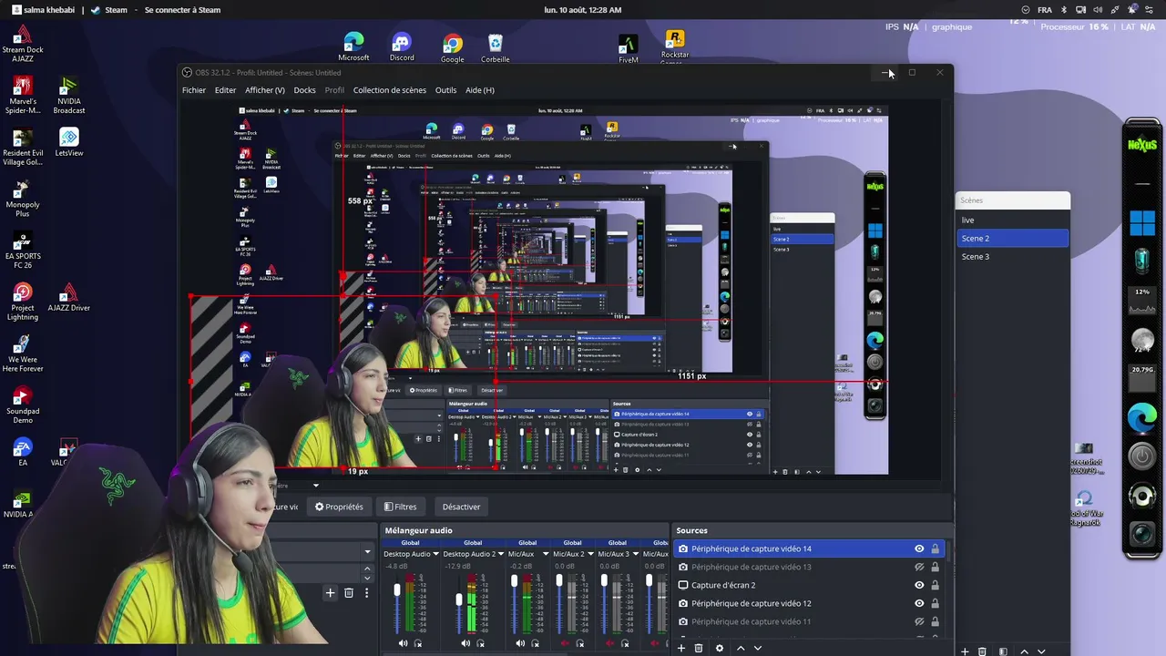Screen dimensions: 1166x656
Task: Show the Périphérique de capture vidéo 11 source
Action: pyautogui.click(x=919, y=621)
